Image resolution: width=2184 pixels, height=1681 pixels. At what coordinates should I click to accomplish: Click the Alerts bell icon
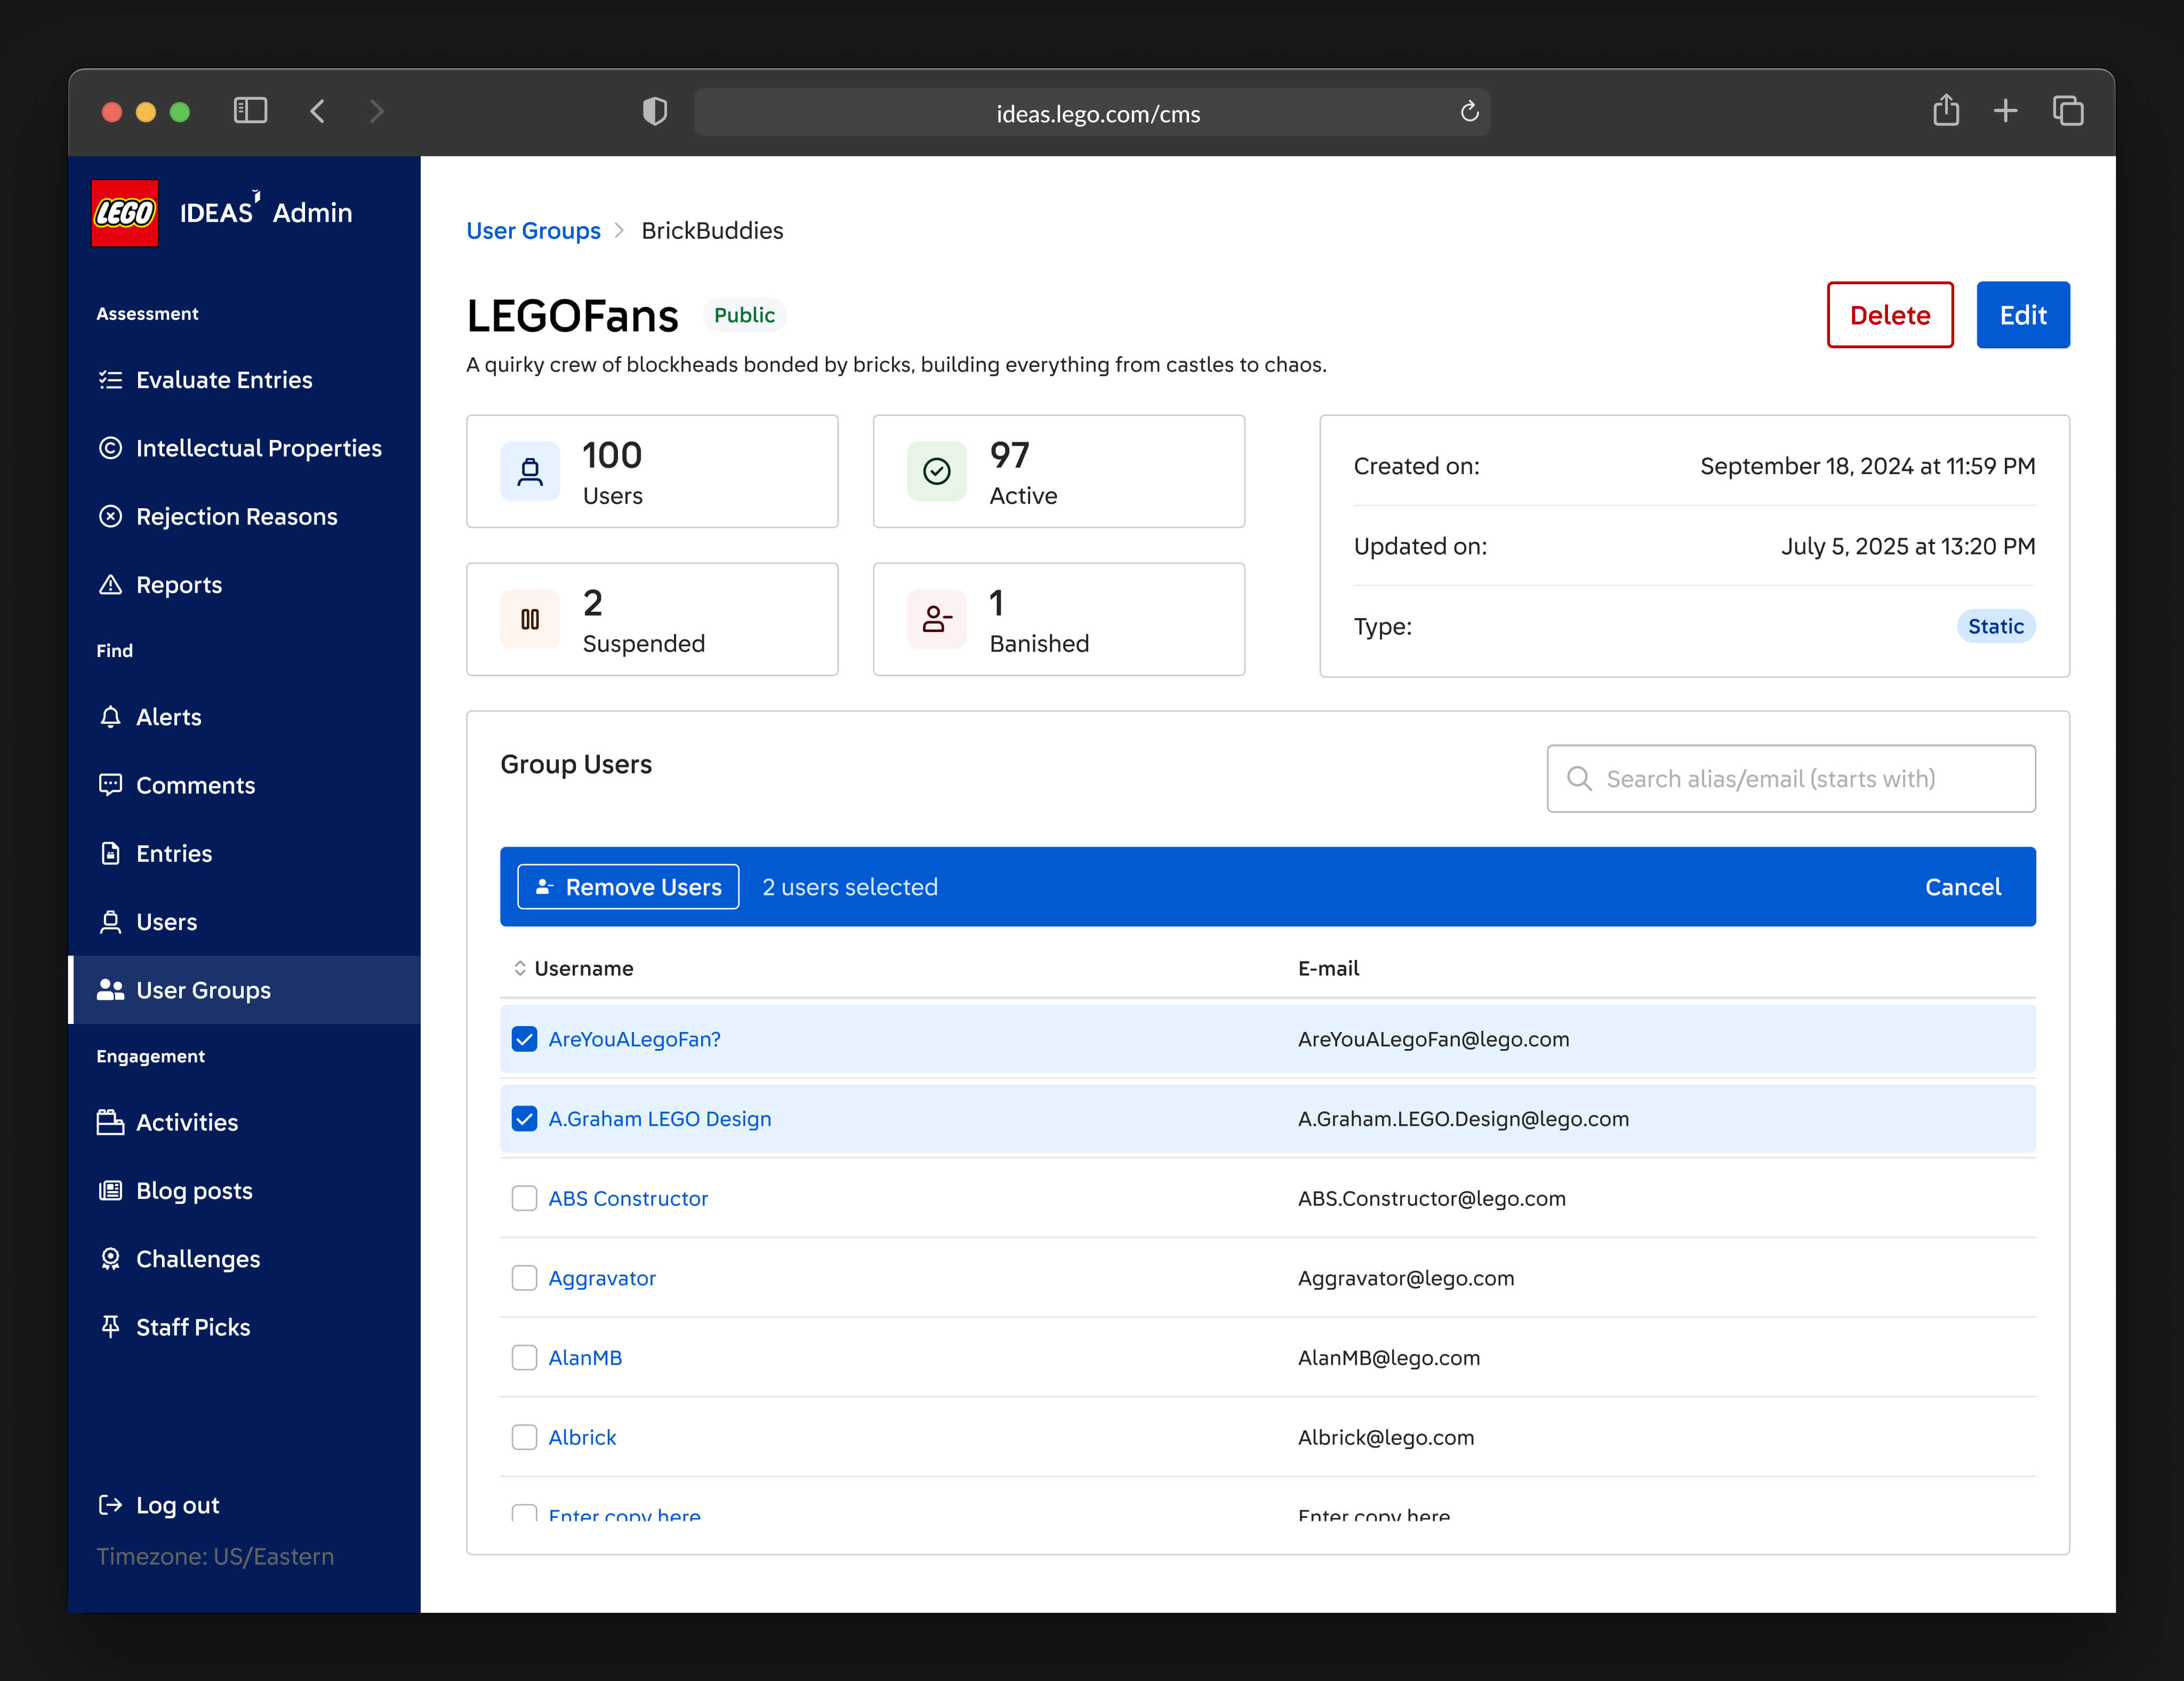point(110,717)
